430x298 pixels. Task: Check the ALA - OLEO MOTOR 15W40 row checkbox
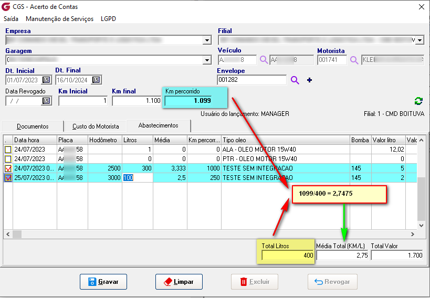coord(8,150)
